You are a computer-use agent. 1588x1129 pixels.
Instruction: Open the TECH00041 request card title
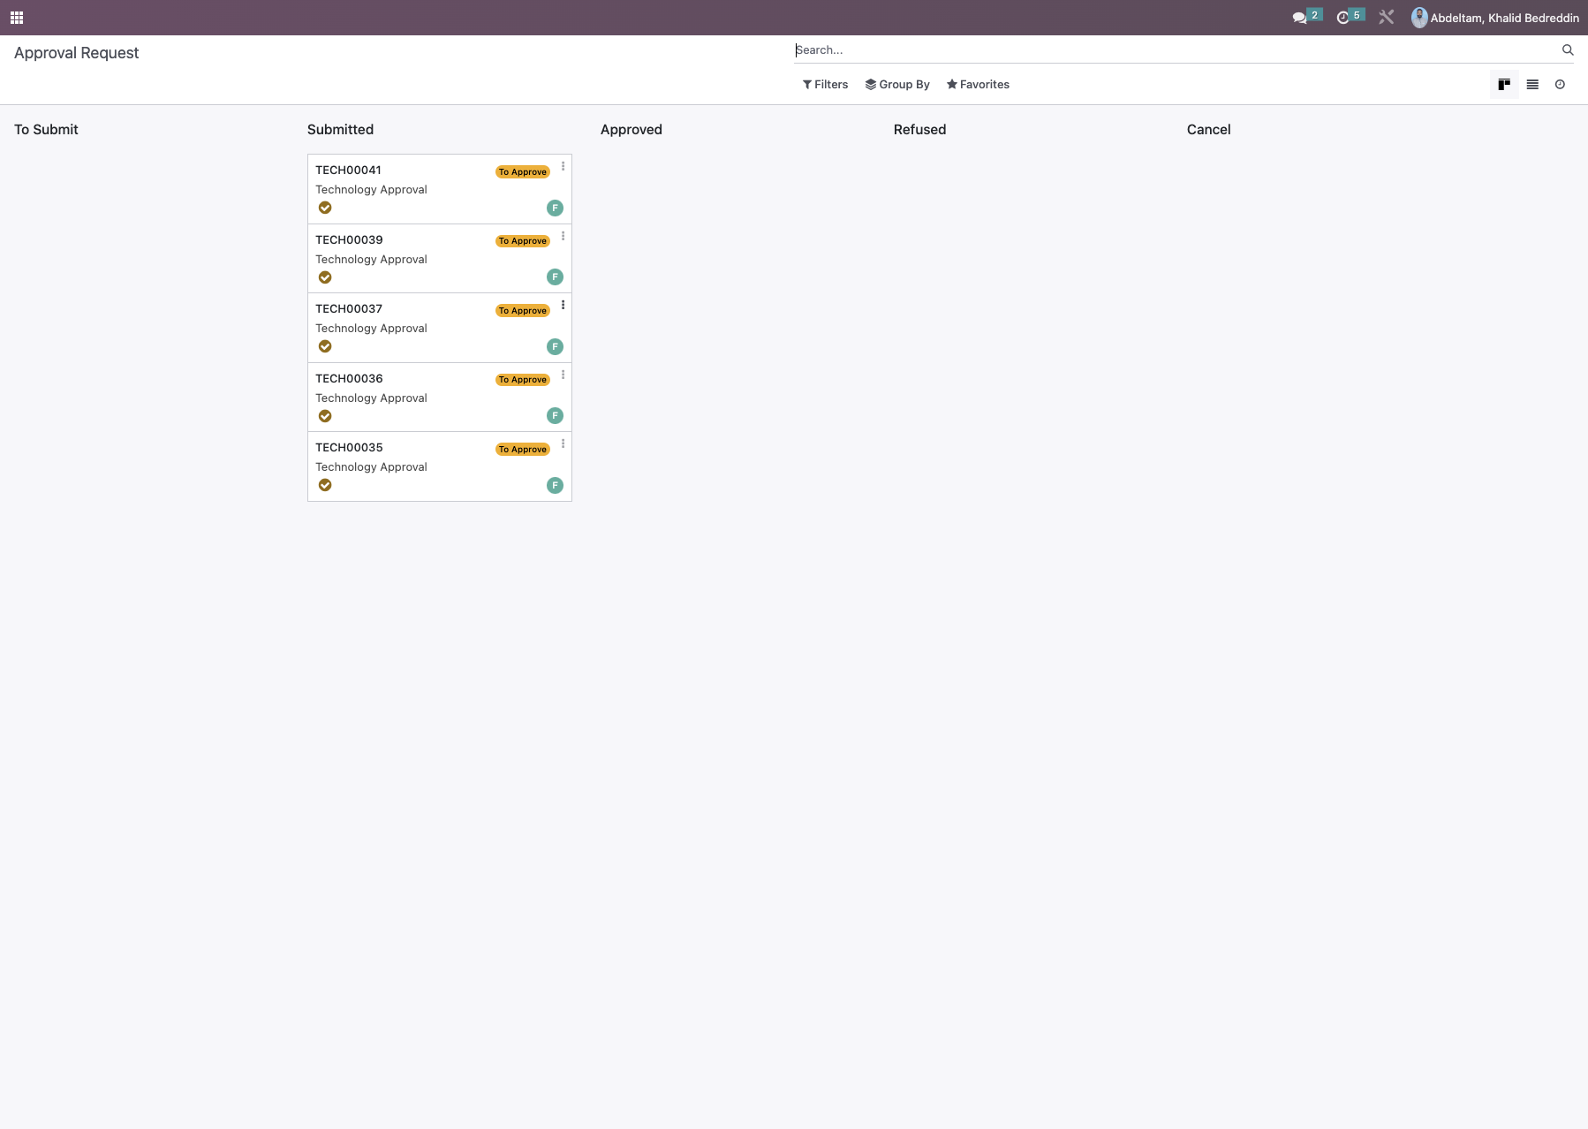(x=348, y=170)
